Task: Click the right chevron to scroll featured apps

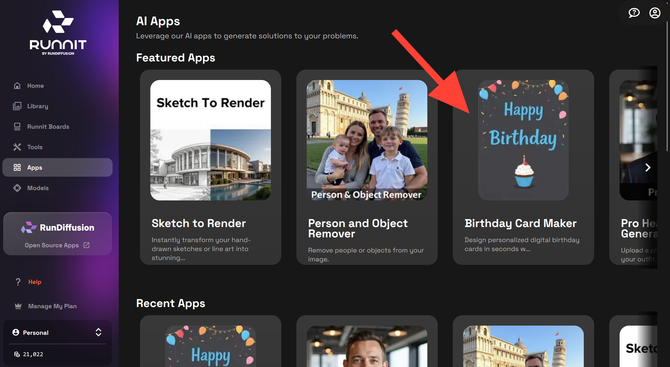Action: pyautogui.click(x=649, y=167)
